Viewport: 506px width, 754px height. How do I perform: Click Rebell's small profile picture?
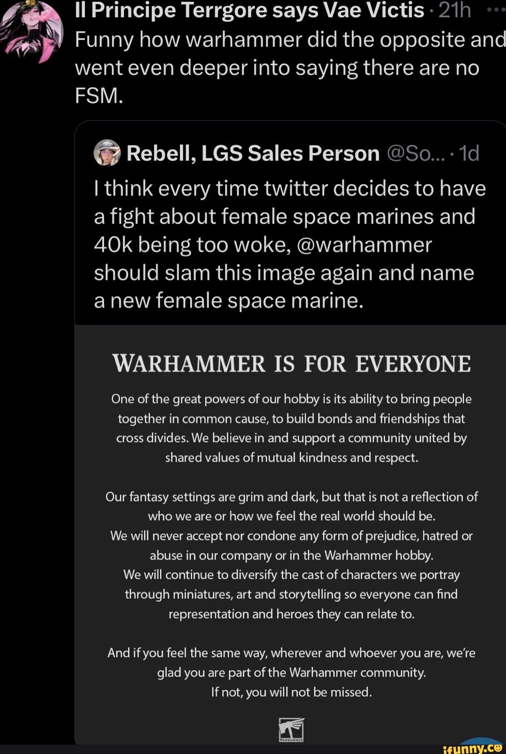(x=107, y=153)
